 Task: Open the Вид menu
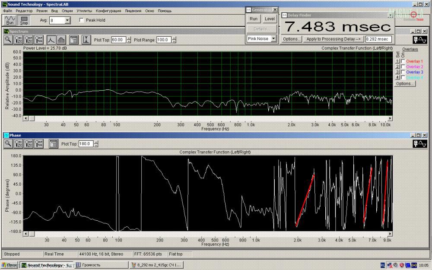coord(54,11)
